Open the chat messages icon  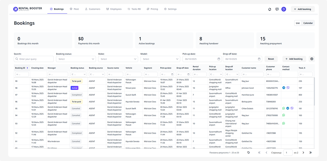tap(277, 9)
